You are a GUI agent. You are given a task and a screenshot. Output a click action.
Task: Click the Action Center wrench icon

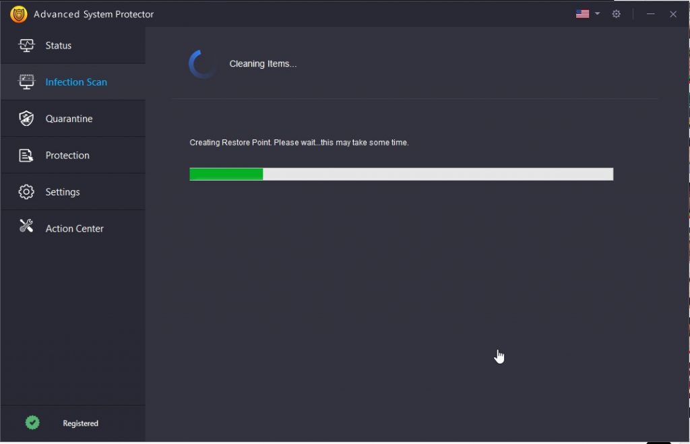[26, 228]
